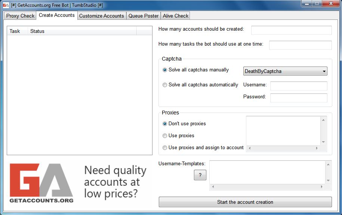This screenshot has height=215, width=342.
Task: Click Username-Templates scroll down arrow
Action: point(328,181)
